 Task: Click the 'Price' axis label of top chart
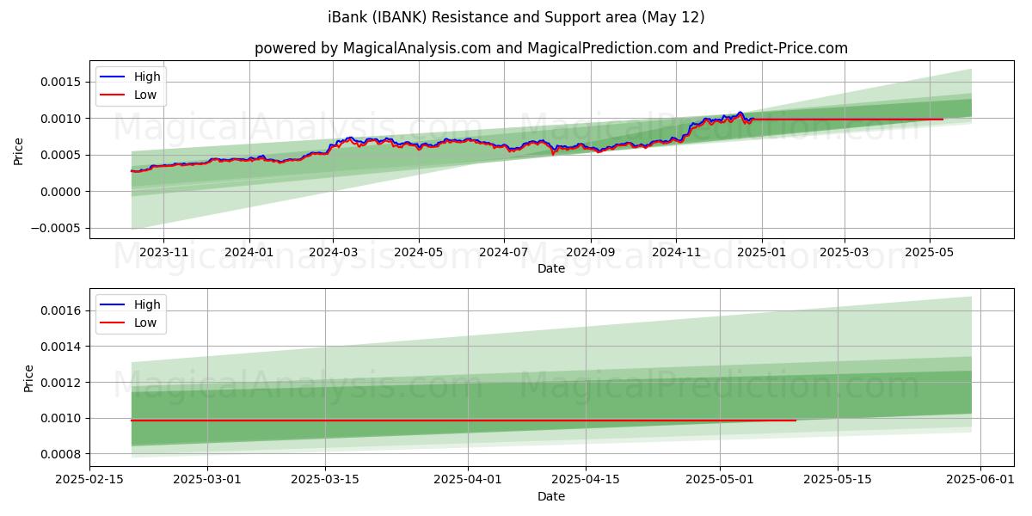point(19,150)
